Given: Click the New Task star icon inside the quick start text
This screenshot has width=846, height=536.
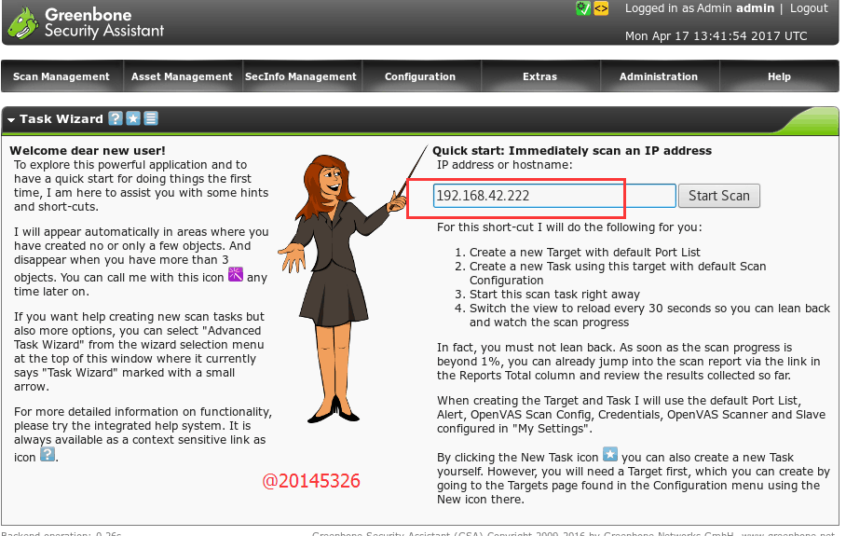Looking at the screenshot, I should tap(610, 454).
